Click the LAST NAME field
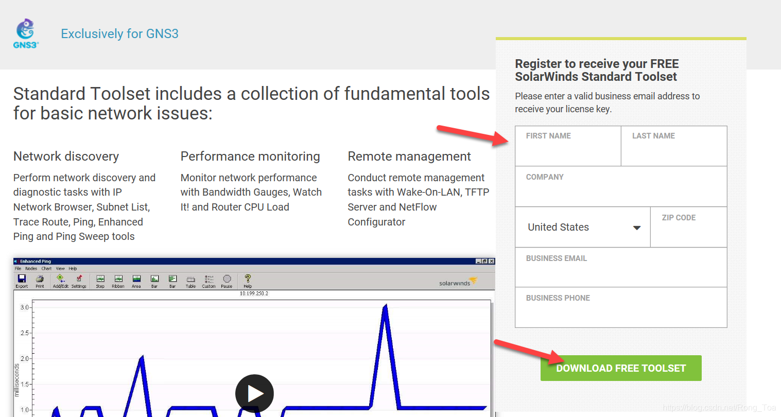781x417 pixels. click(674, 146)
